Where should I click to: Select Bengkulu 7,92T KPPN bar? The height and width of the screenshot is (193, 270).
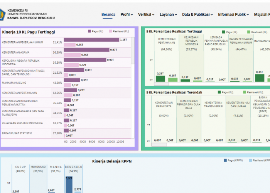[x=69, y=185]
